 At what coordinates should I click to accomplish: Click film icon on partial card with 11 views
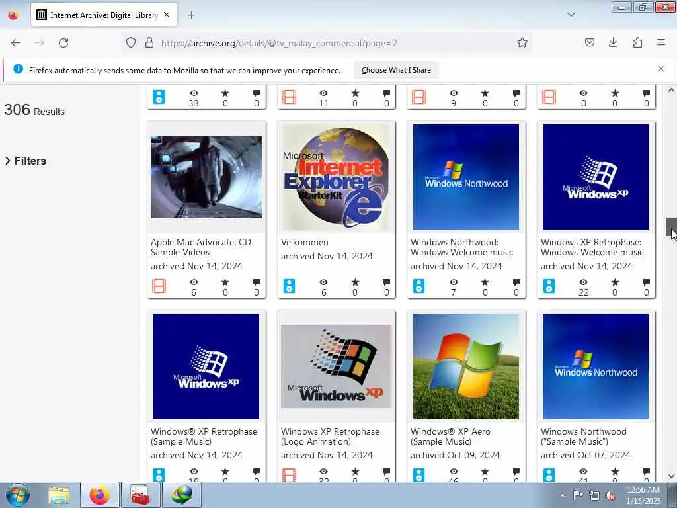pos(290,97)
